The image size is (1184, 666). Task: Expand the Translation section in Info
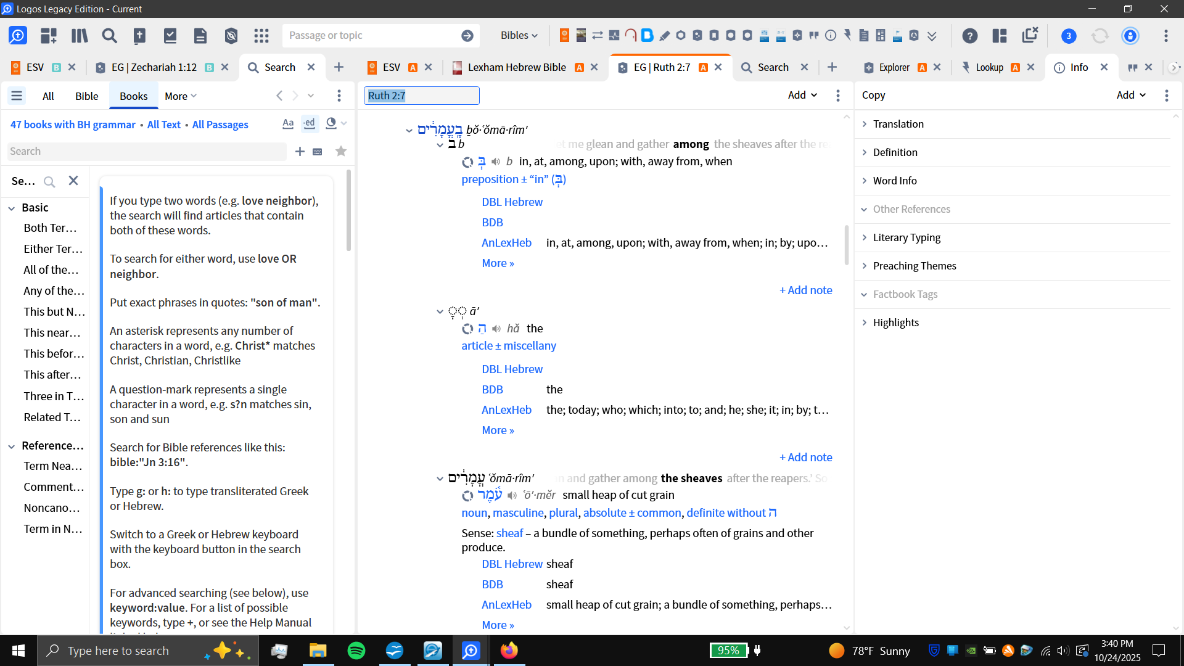coord(898,124)
